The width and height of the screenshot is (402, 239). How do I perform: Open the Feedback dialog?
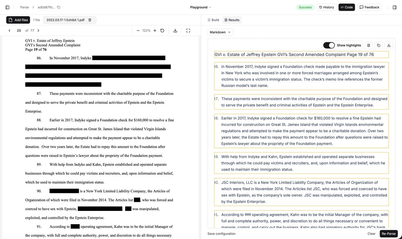click(x=370, y=7)
